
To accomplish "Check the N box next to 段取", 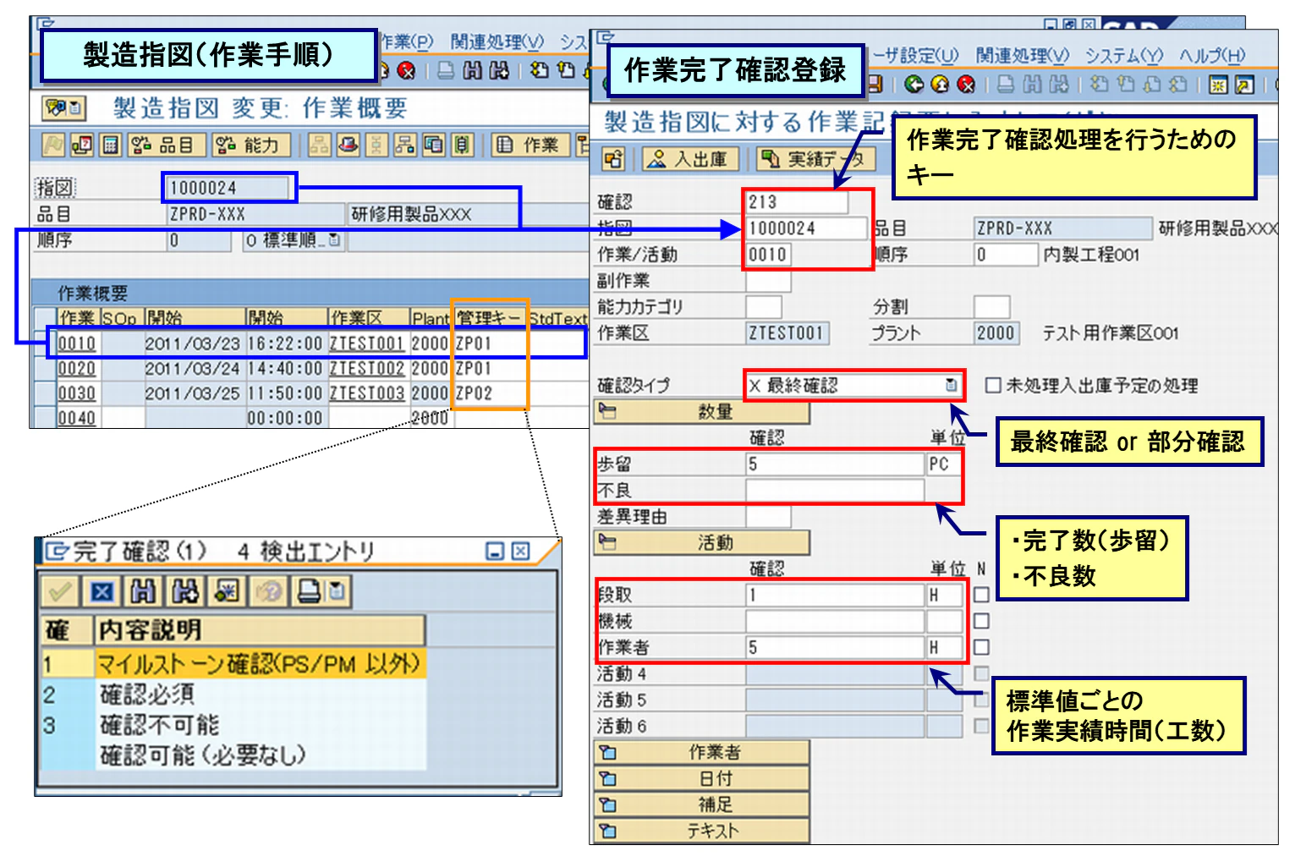I will 980,595.
